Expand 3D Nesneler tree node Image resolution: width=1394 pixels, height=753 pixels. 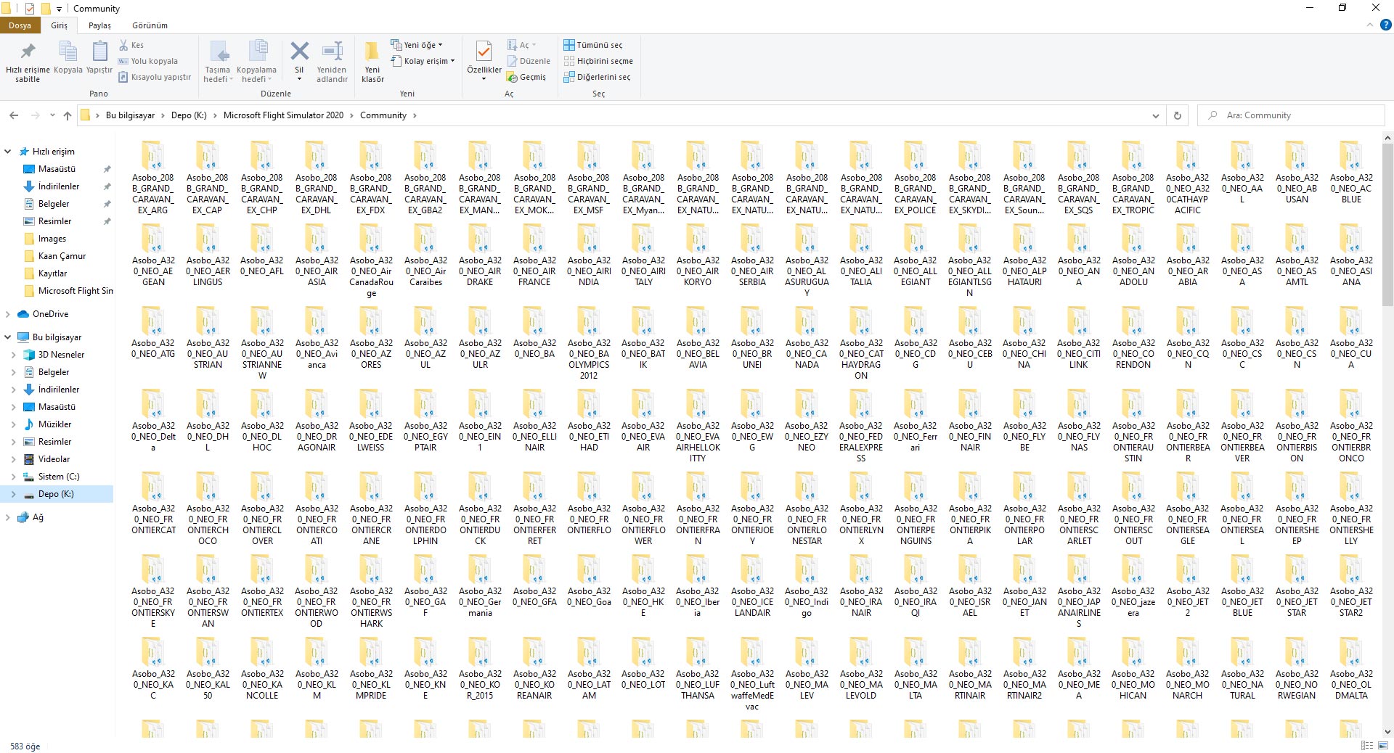click(13, 355)
